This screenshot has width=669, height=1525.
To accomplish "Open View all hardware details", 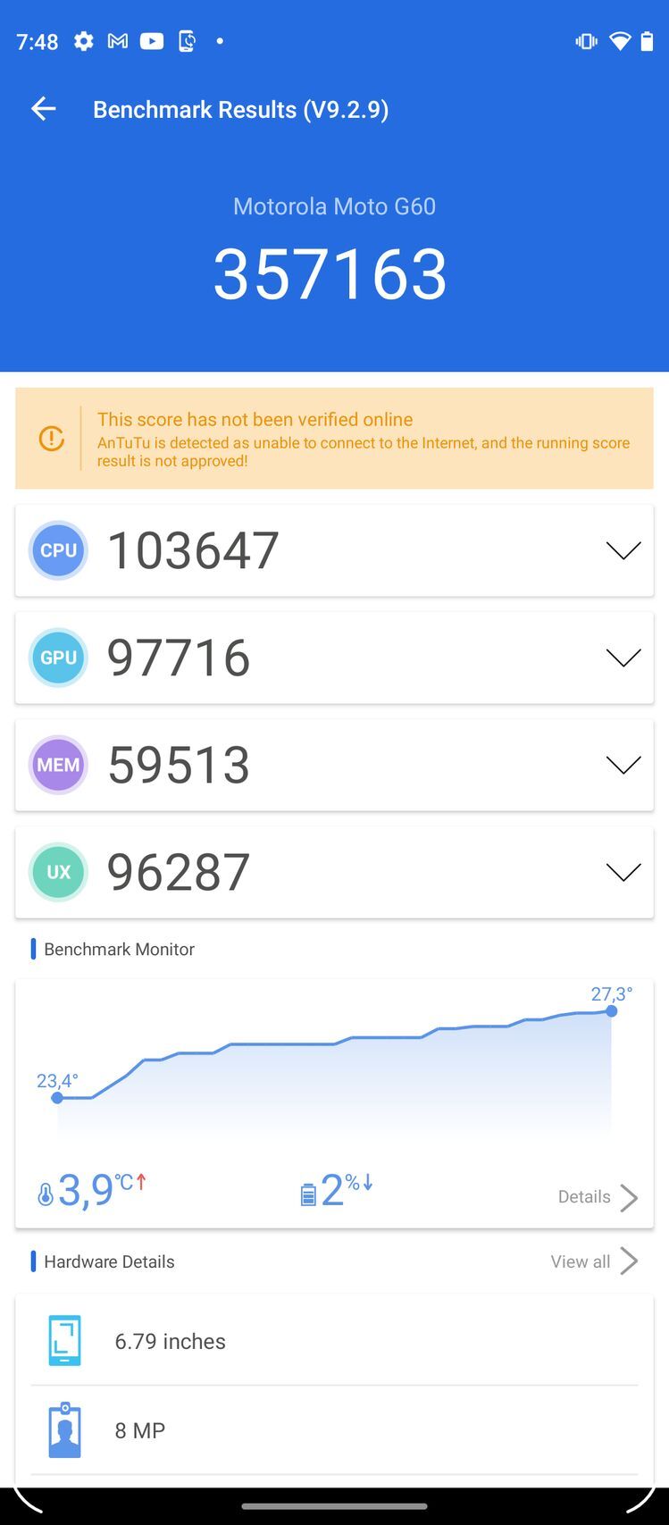I will (594, 1261).
